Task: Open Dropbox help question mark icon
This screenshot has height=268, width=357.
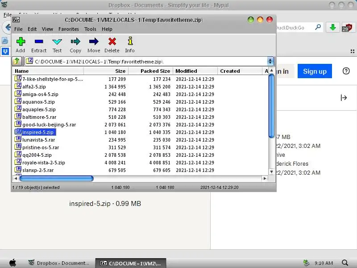Action: pyautogui.click(x=346, y=71)
